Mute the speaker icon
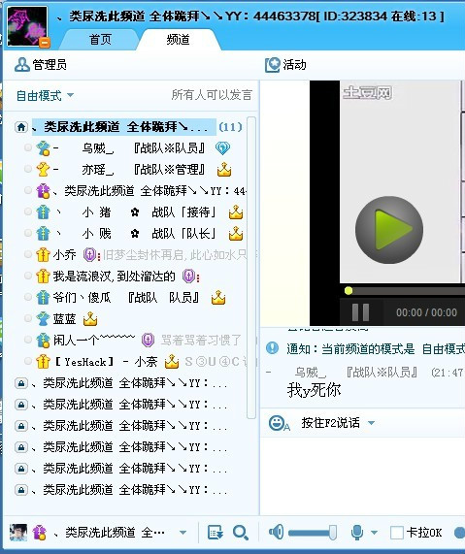 click(x=276, y=533)
